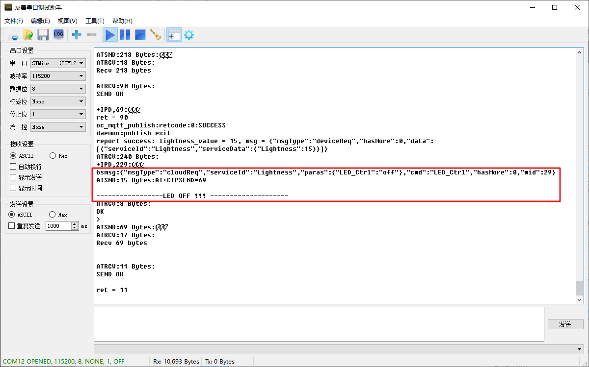Click the "oc_mqtt_publish:retcode:0:SUCCESS" log line
Viewport: 589px width, 367px height.
(x=161, y=125)
